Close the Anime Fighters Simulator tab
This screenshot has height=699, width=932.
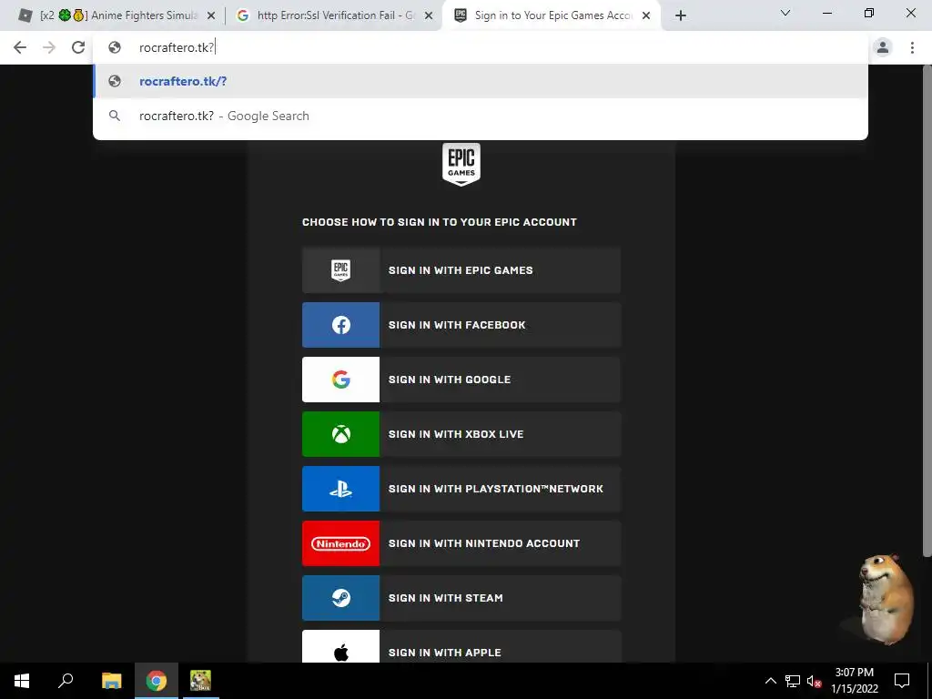click(x=211, y=16)
